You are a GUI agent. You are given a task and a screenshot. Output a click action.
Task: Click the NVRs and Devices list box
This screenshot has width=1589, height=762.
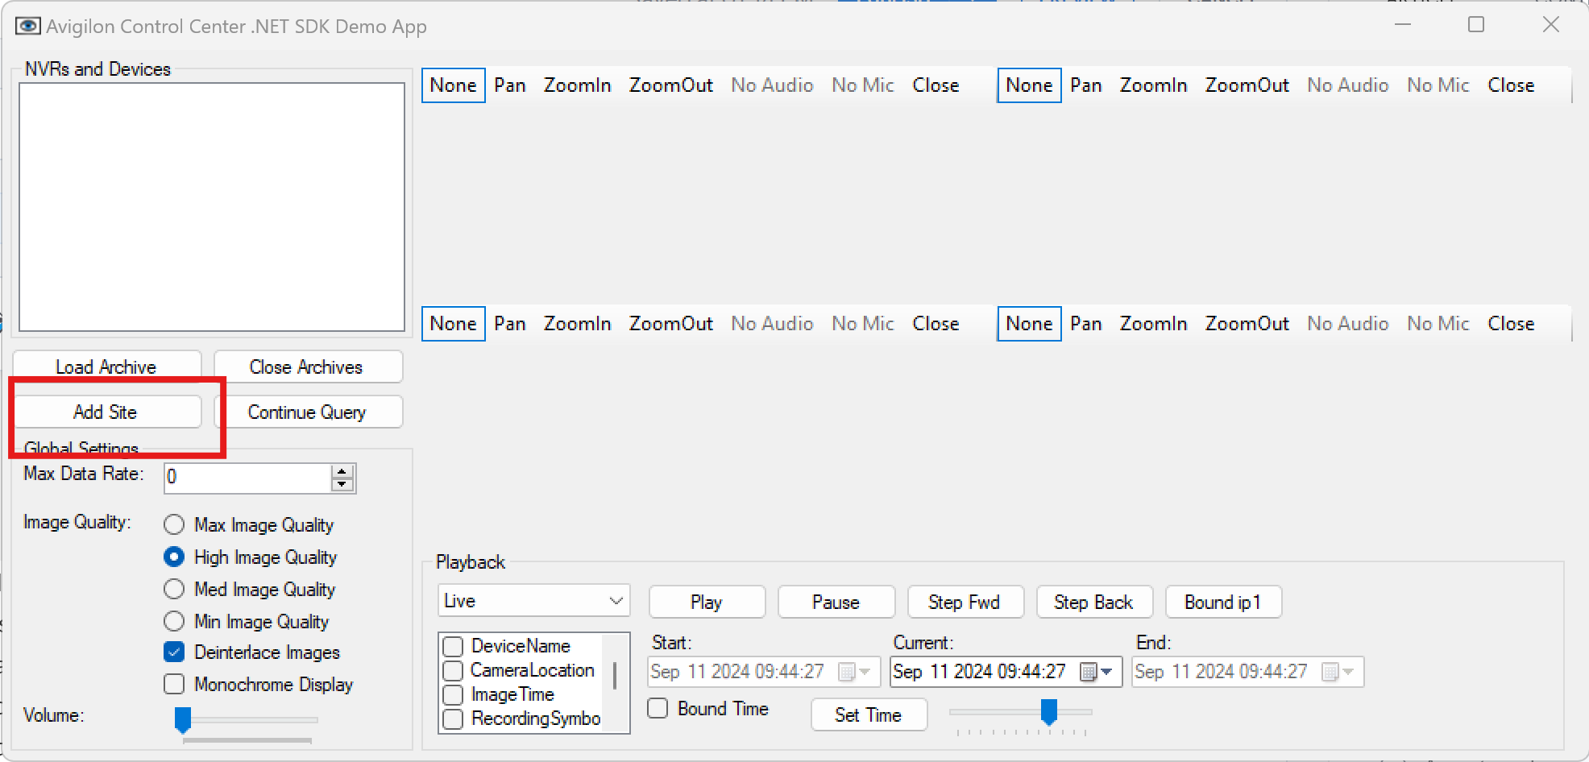pos(212,207)
